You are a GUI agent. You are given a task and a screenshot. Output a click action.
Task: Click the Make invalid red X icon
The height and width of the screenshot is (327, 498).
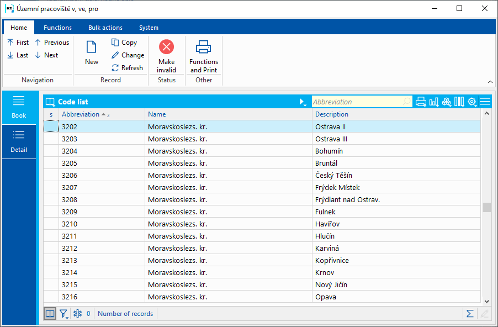(x=166, y=48)
